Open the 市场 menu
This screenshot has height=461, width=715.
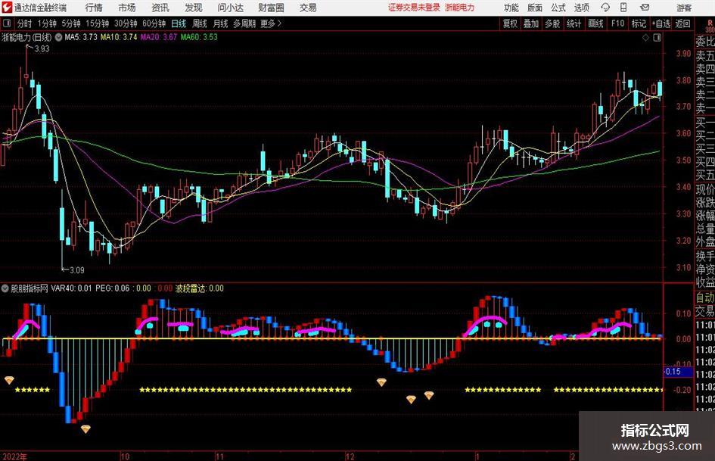(x=127, y=8)
